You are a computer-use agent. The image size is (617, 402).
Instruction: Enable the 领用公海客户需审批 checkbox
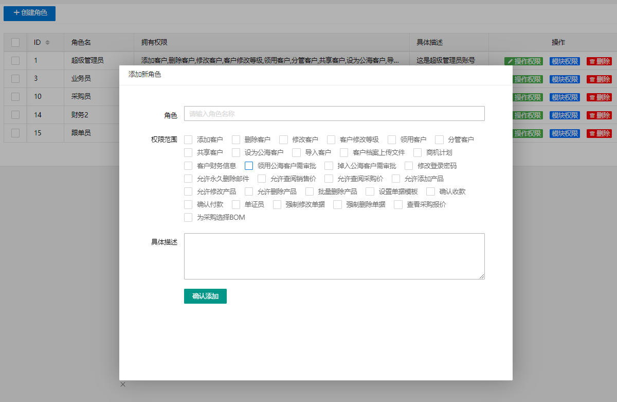pyautogui.click(x=249, y=166)
